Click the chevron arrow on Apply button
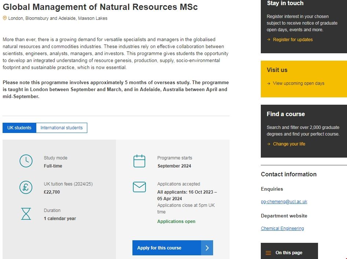 [x=207, y=248]
